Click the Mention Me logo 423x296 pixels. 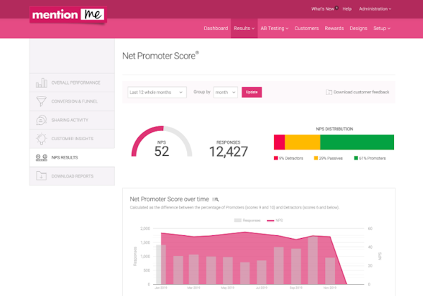68,15
